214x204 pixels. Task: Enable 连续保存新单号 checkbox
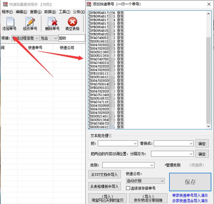(128, 188)
